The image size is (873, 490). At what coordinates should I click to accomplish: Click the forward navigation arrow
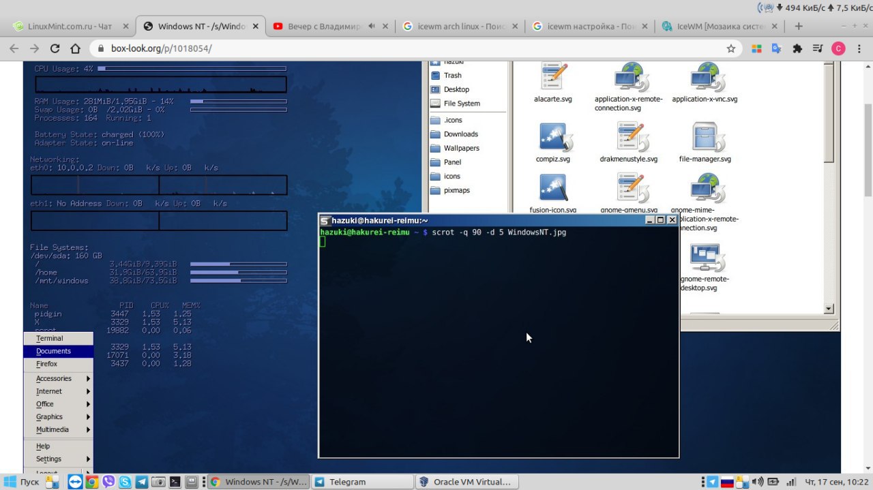34,49
